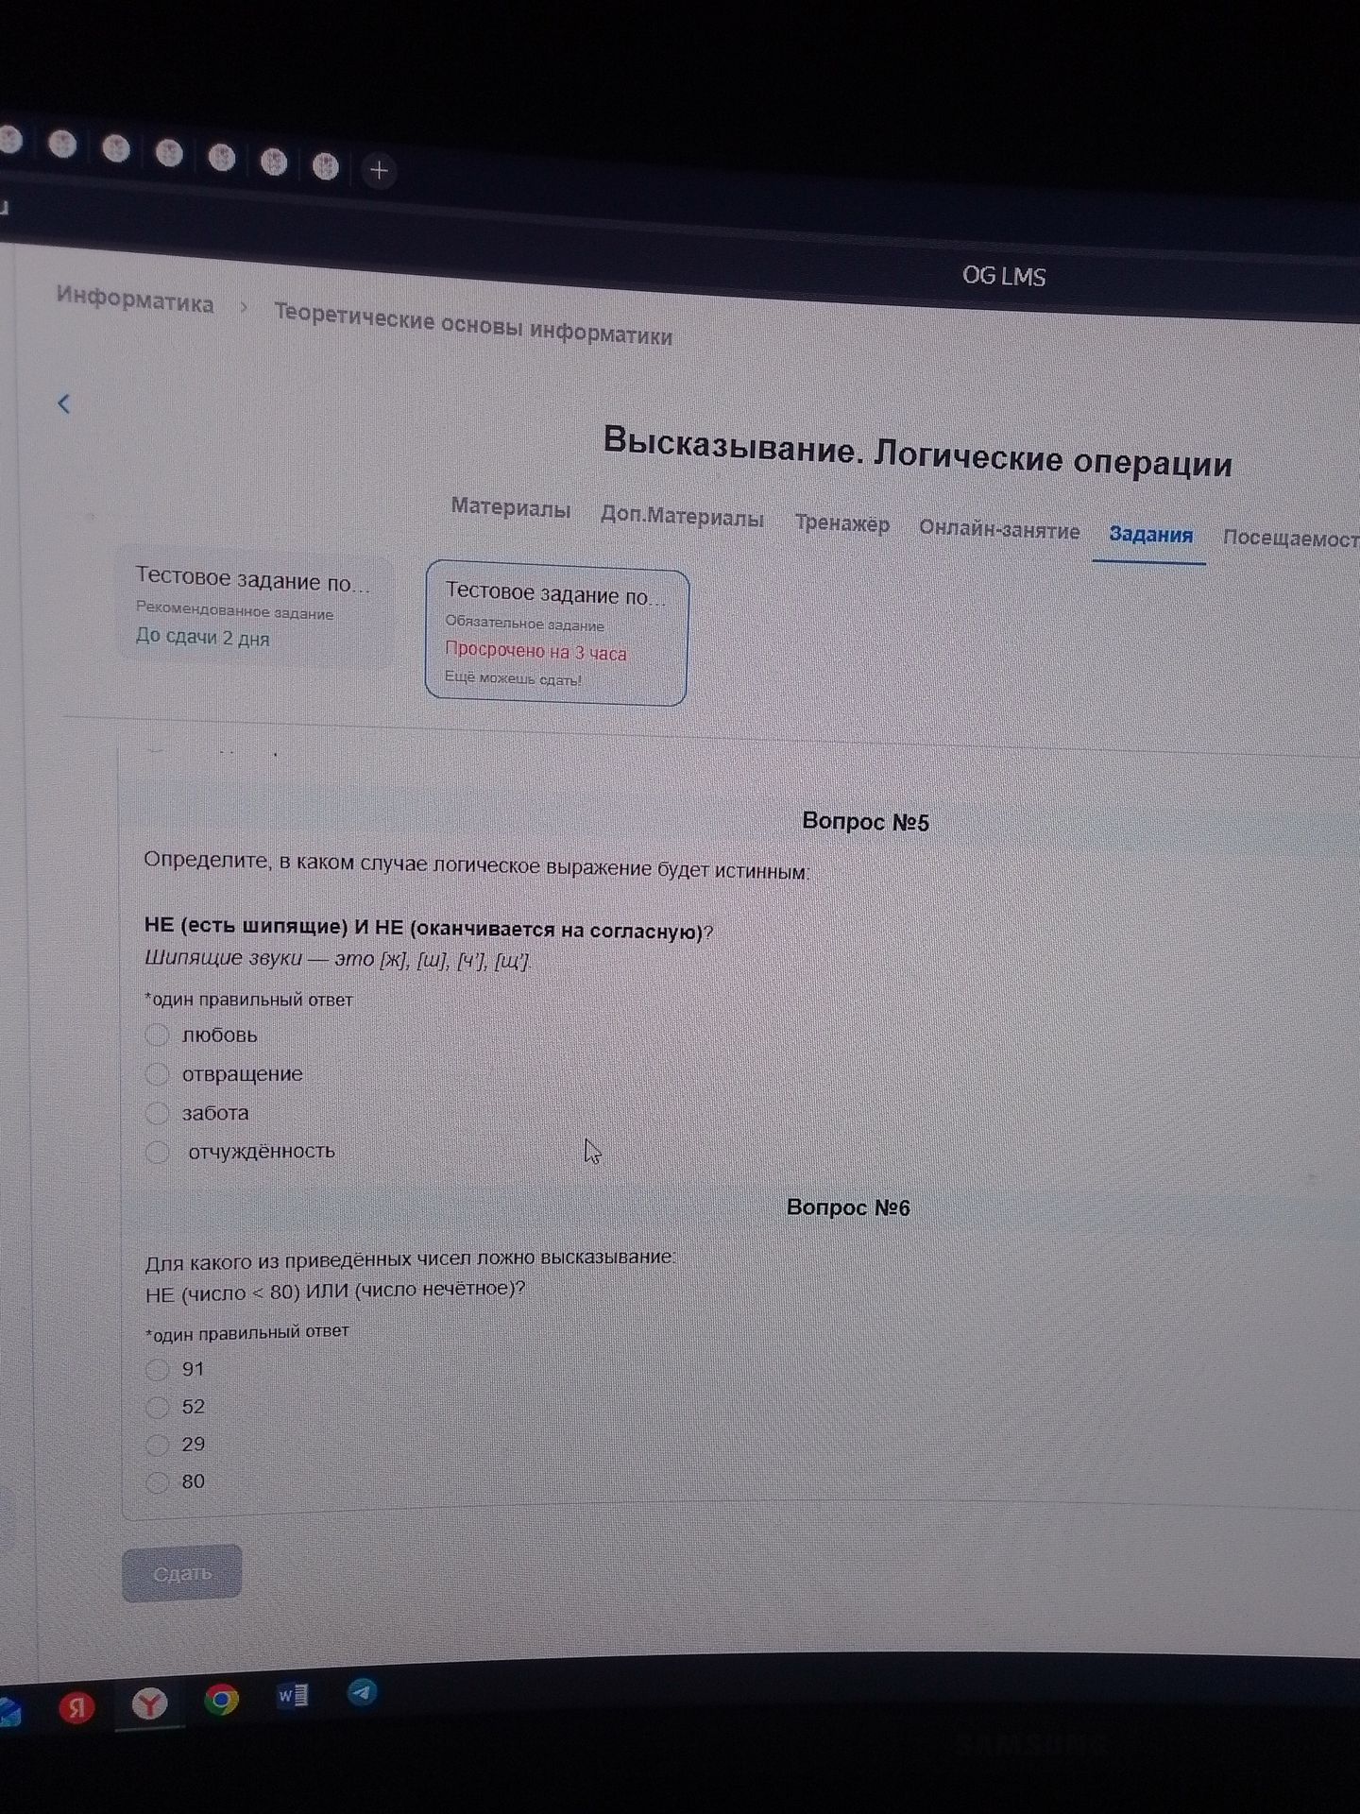Viewport: 1360px width, 1814px height.
Task: Open Yandex Browser from the taskbar
Action: 149,1703
